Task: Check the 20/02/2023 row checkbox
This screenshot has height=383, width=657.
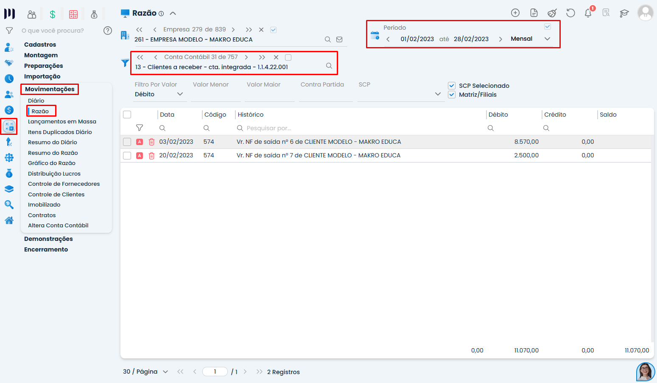Action: [127, 156]
